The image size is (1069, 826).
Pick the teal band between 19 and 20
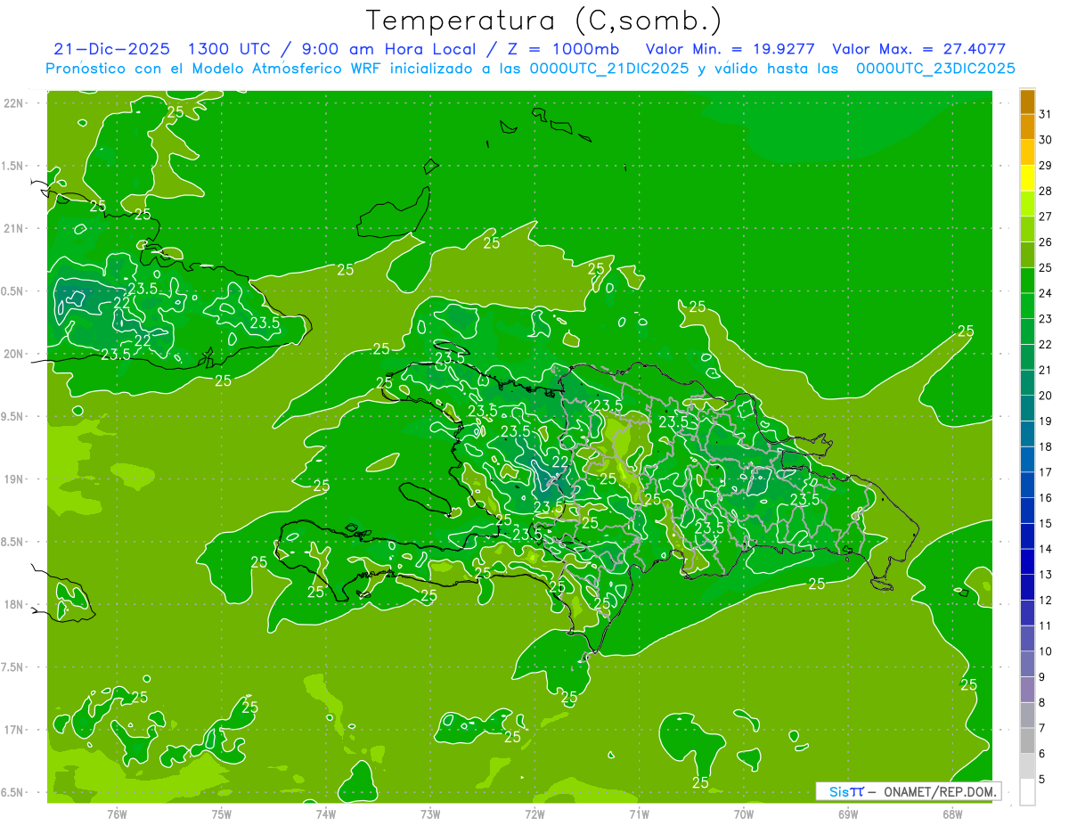[1027, 409]
